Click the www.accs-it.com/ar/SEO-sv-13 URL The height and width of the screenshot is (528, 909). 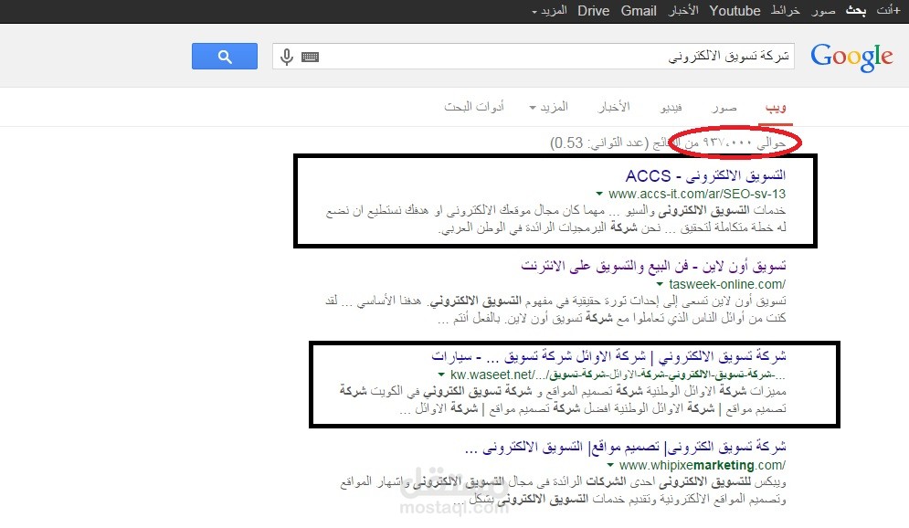697,195
